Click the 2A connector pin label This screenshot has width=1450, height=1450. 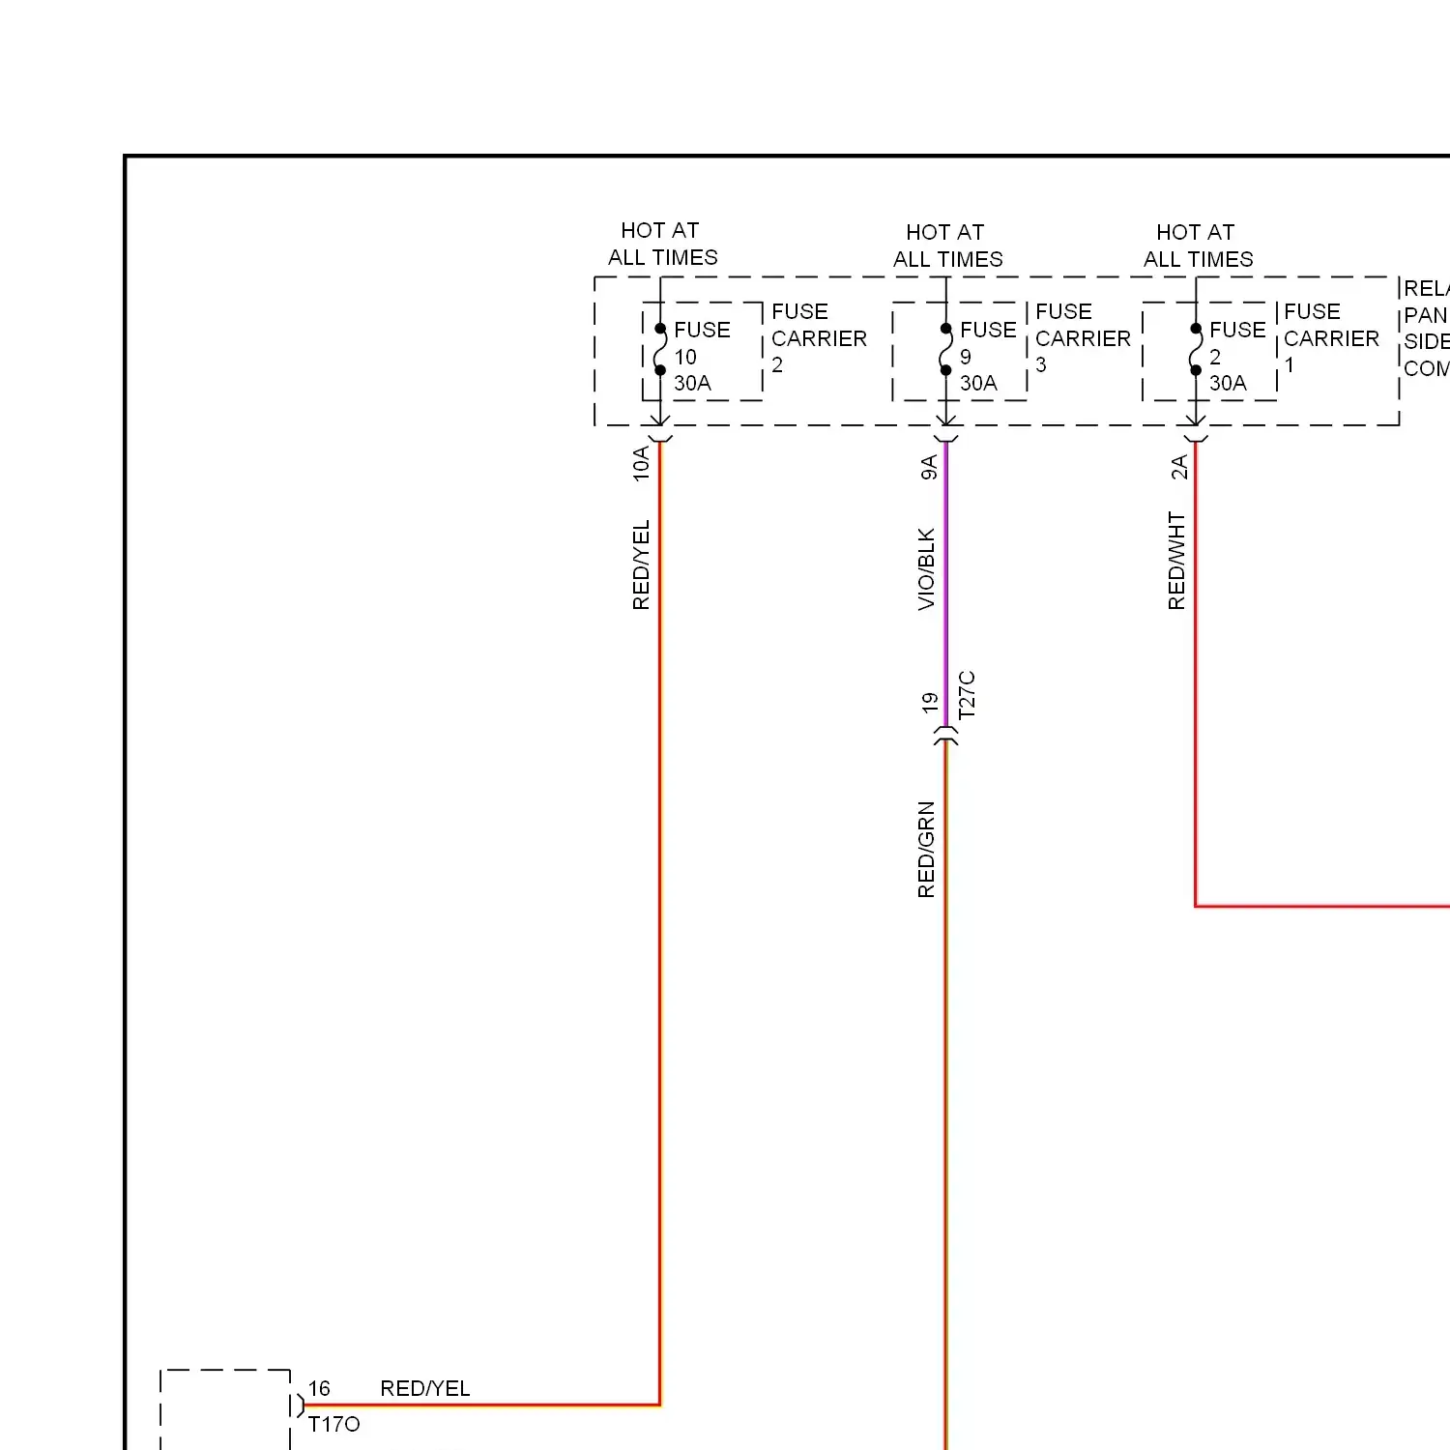click(x=1178, y=467)
